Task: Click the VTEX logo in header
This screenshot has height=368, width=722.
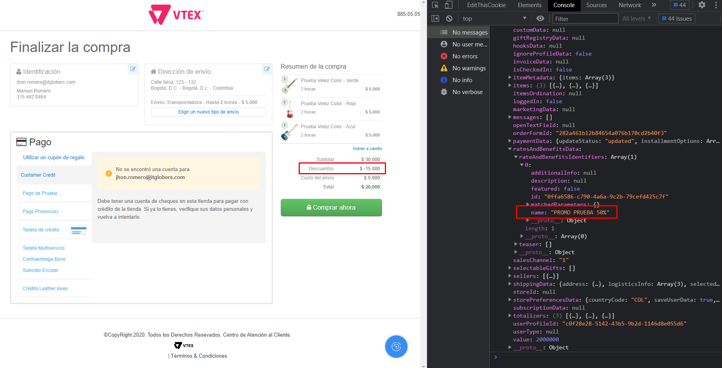Action: 176,15
